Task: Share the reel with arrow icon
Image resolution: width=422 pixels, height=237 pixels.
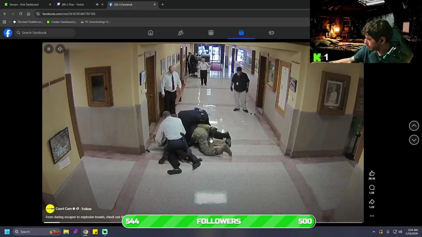Action: (x=372, y=202)
